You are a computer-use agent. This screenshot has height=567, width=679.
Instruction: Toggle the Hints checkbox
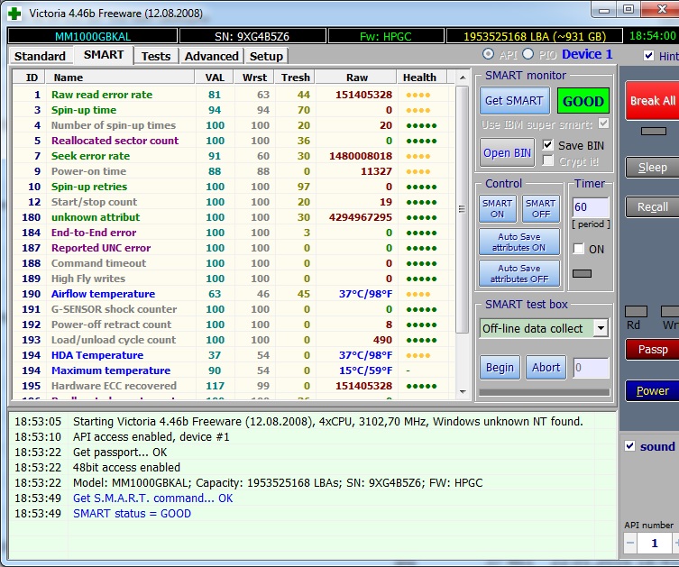pyautogui.click(x=648, y=55)
